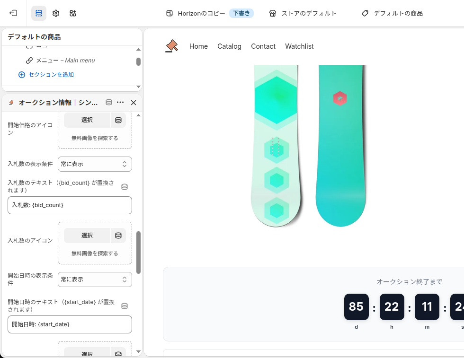Open theme settings gear icon
Screen dimensions: 464x358
pos(56,13)
